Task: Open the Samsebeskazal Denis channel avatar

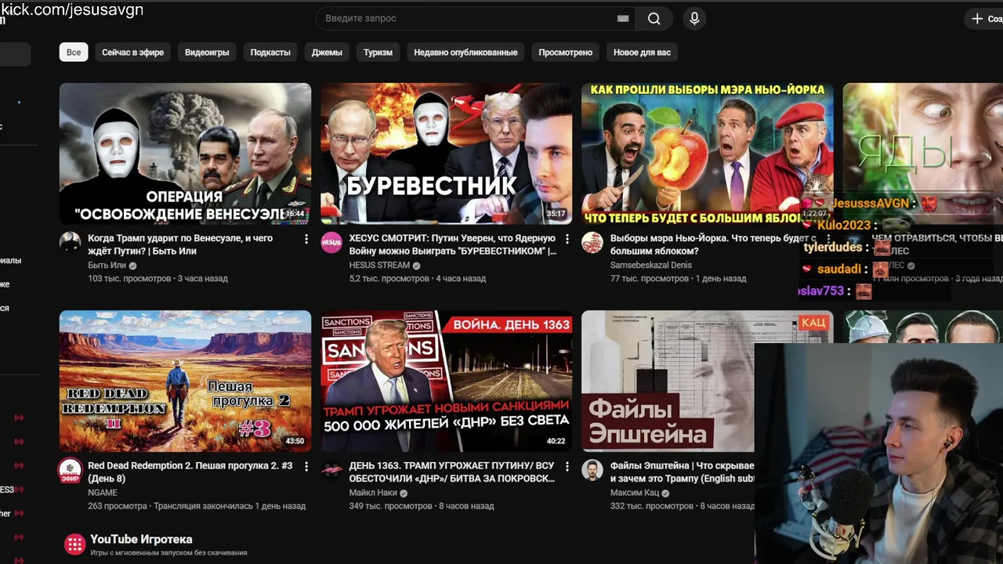Action: pyautogui.click(x=592, y=242)
